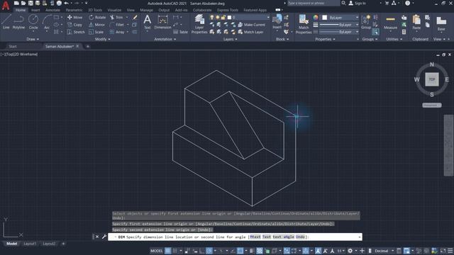Expand the Properties panel
454x255 pixels.
[325, 39]
